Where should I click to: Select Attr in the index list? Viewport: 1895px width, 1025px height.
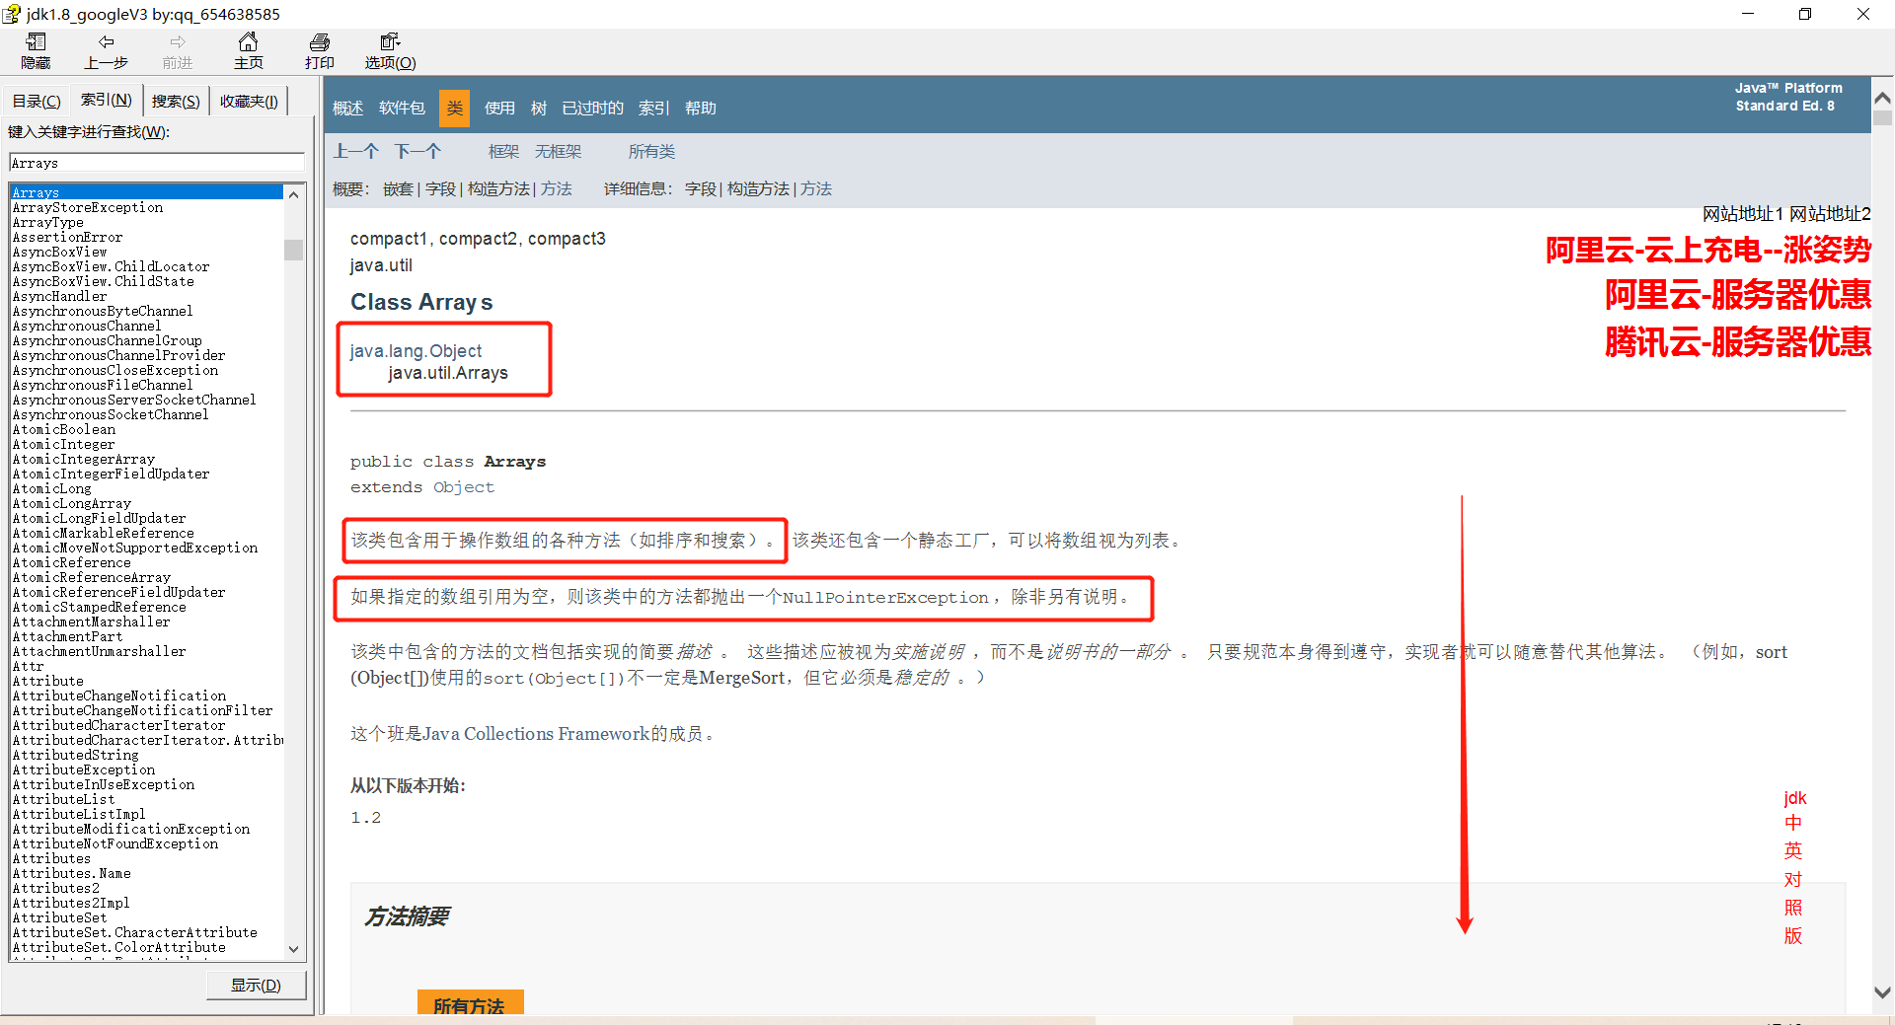point(29,666)
